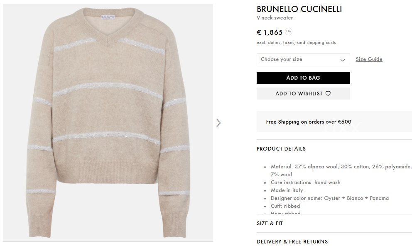Viewport: 412px width, 248px height.
Task: Click the brand label inside sweater collar
Action: [108, 17]
